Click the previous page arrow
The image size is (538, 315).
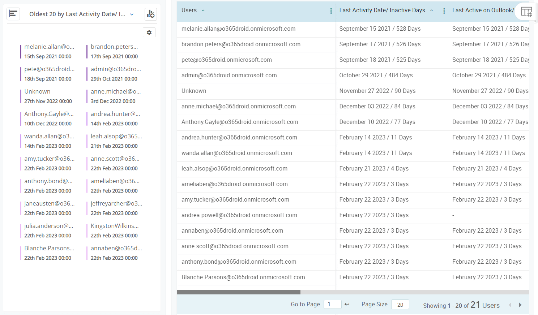tap(511, 305)
